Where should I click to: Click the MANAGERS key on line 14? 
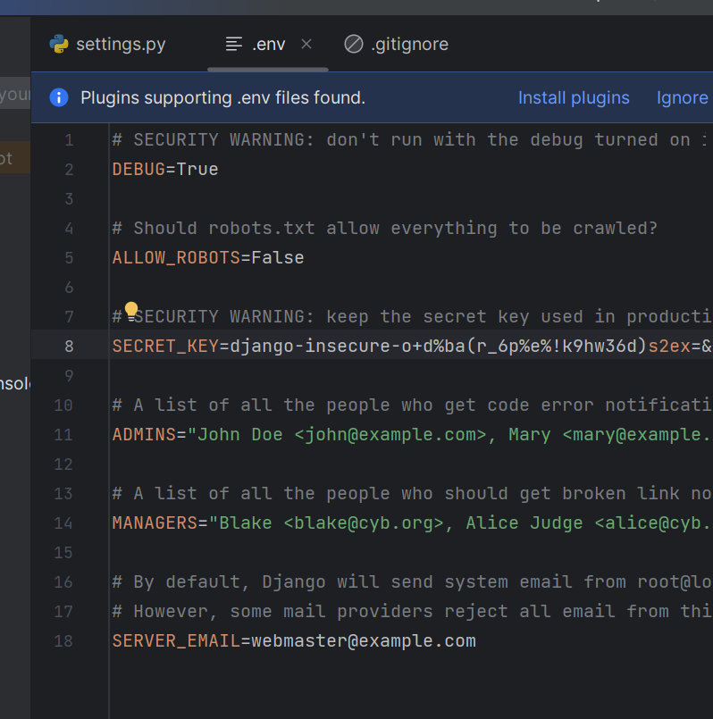(x=155, y=523)
